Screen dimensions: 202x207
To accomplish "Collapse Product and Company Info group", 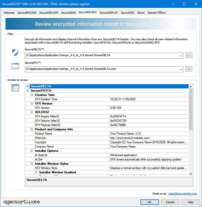I will 32,129.
